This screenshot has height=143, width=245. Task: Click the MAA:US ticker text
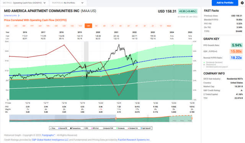[x=88, y=11]
